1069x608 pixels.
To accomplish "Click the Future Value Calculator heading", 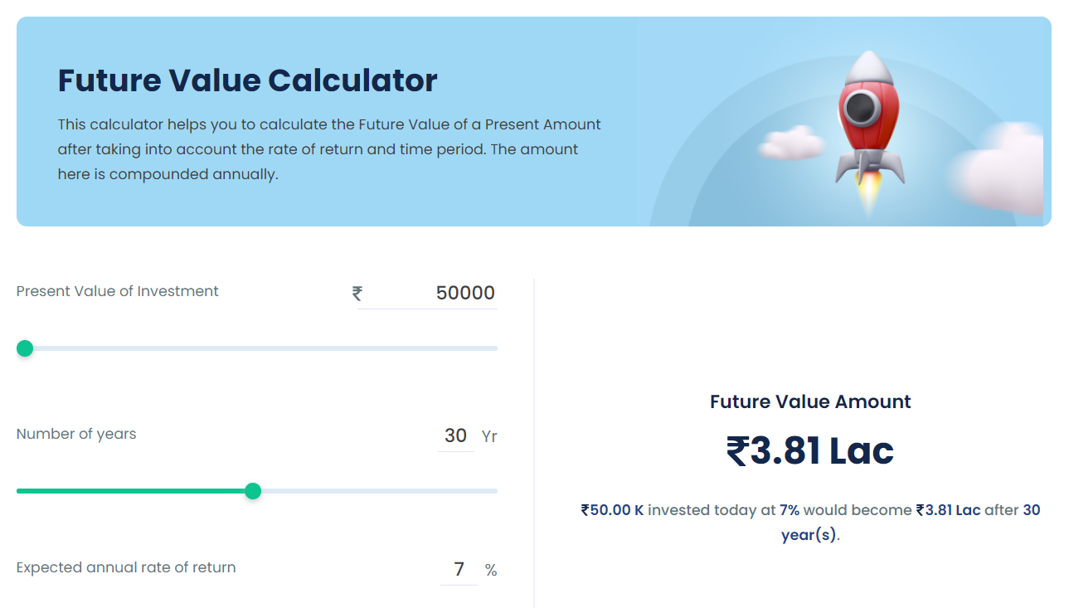I will click(247, 80).
